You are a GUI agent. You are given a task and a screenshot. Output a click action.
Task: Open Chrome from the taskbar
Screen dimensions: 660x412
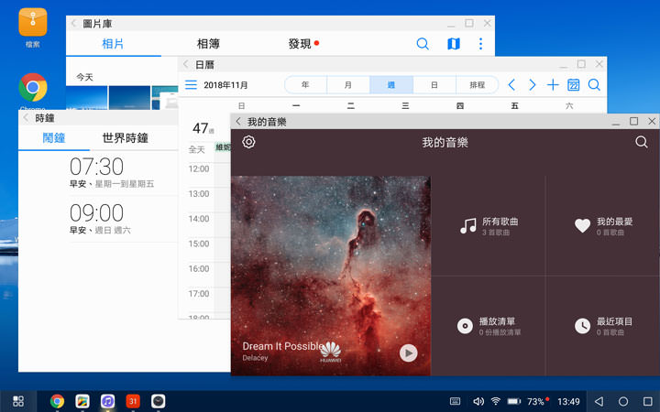point(57,401)
